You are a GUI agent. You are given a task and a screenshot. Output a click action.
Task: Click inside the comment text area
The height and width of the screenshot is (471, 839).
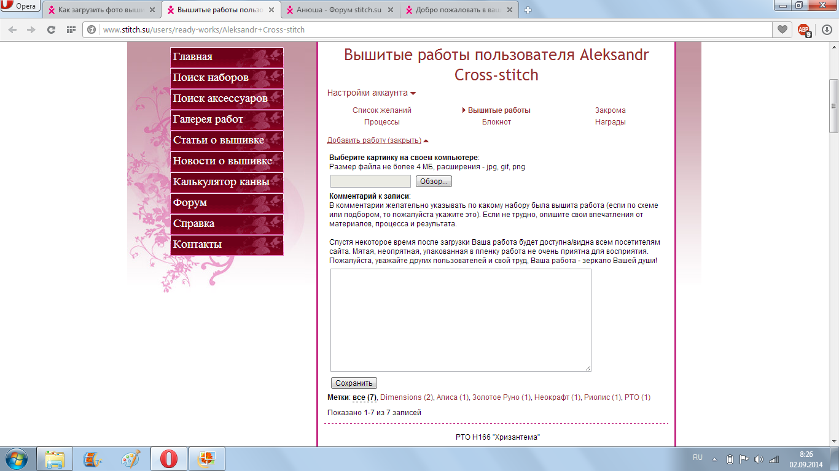pyautogui.click(x=461, y=320)
